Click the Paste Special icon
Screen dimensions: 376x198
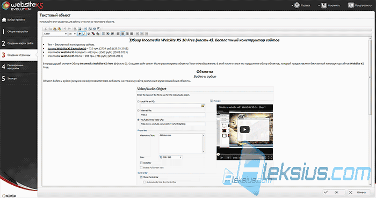(59, 29)
